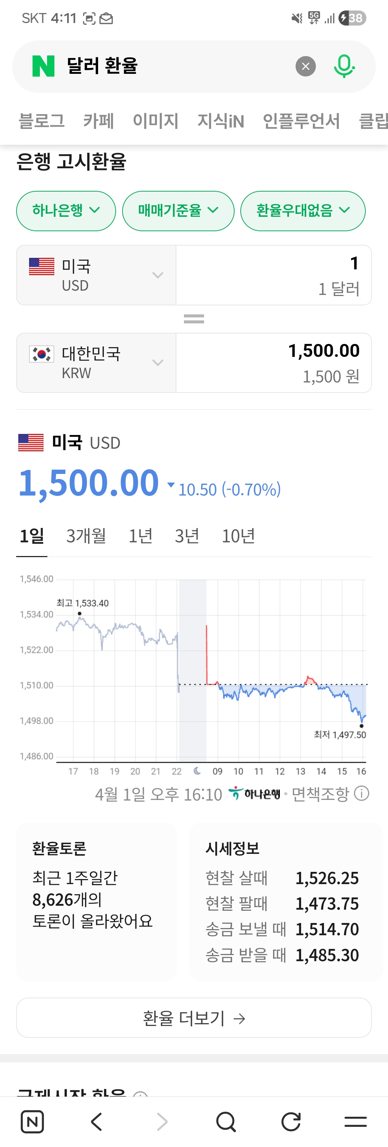
Task: Go to Naver home via bottom N icon
Action: (32, 1121)
